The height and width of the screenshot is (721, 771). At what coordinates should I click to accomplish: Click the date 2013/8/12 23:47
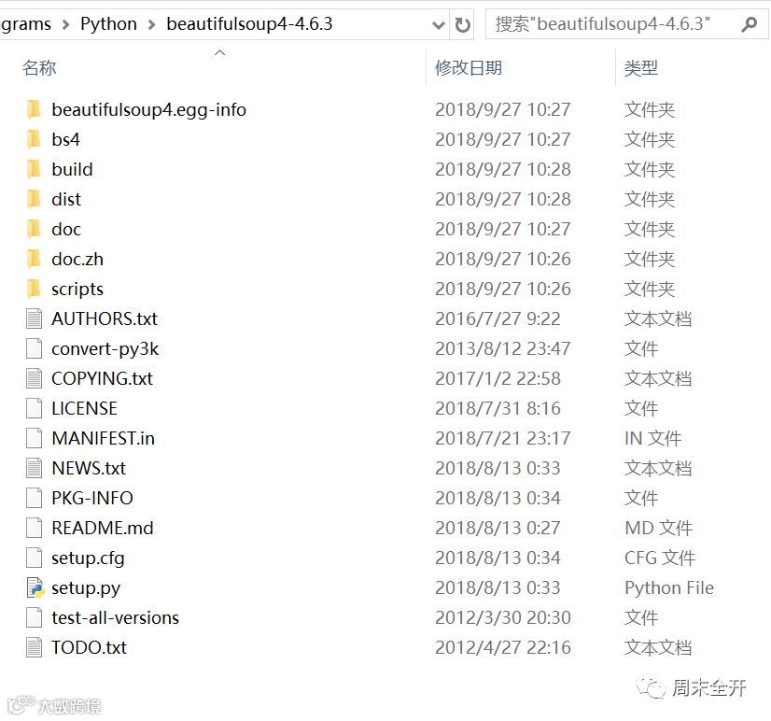pyautogui.click(x=502, y=348)
